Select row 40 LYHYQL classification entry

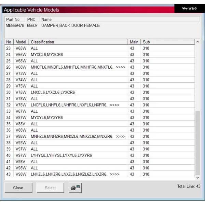click(61, 155)
